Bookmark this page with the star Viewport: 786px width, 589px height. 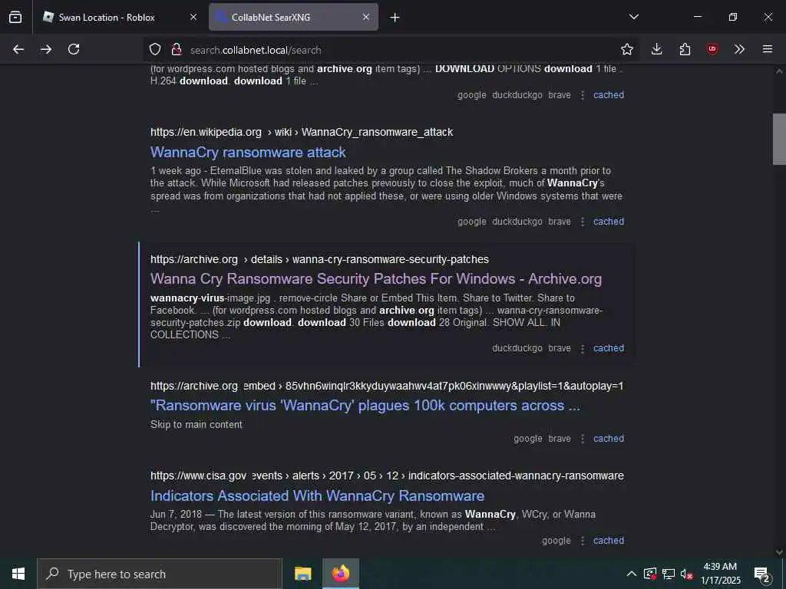click(x=627, y=49)
